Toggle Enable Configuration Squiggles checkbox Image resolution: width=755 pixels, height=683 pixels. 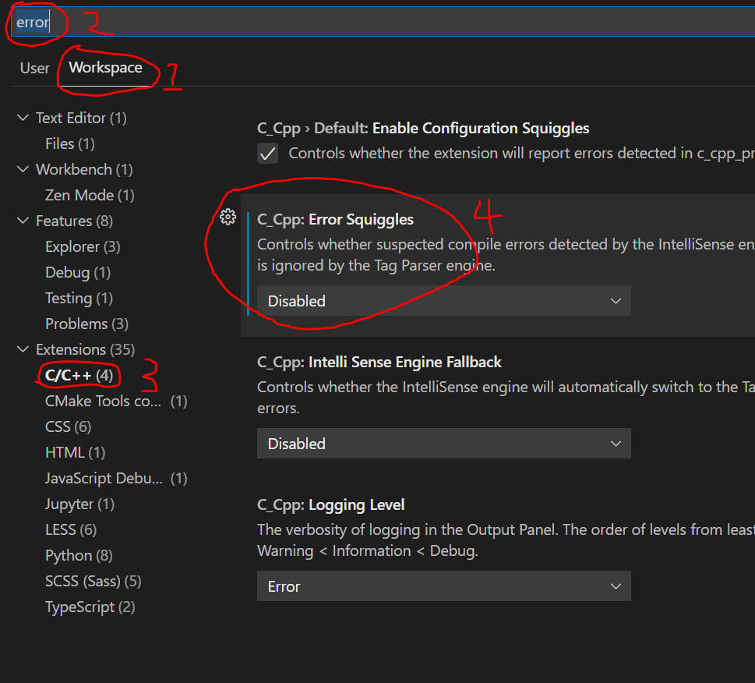click(x=267, y=153)
